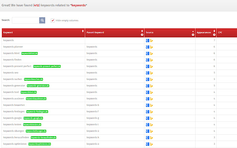Image resolution: width=237 pixels, height=148 pixels.
Task: Click Bing icon in keywords testen row
Action: coord(151,125)
